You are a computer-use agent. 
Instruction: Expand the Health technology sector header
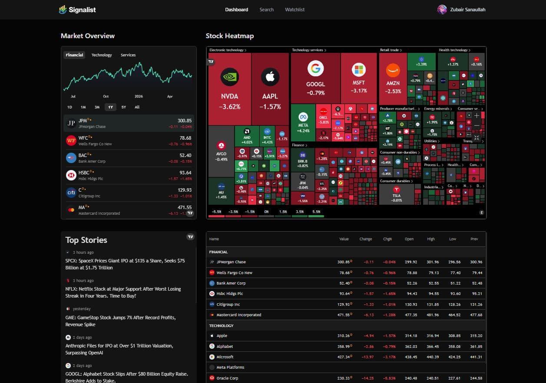(455, 50)
